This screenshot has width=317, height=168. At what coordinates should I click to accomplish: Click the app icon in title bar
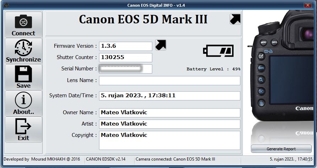point(6,5)
